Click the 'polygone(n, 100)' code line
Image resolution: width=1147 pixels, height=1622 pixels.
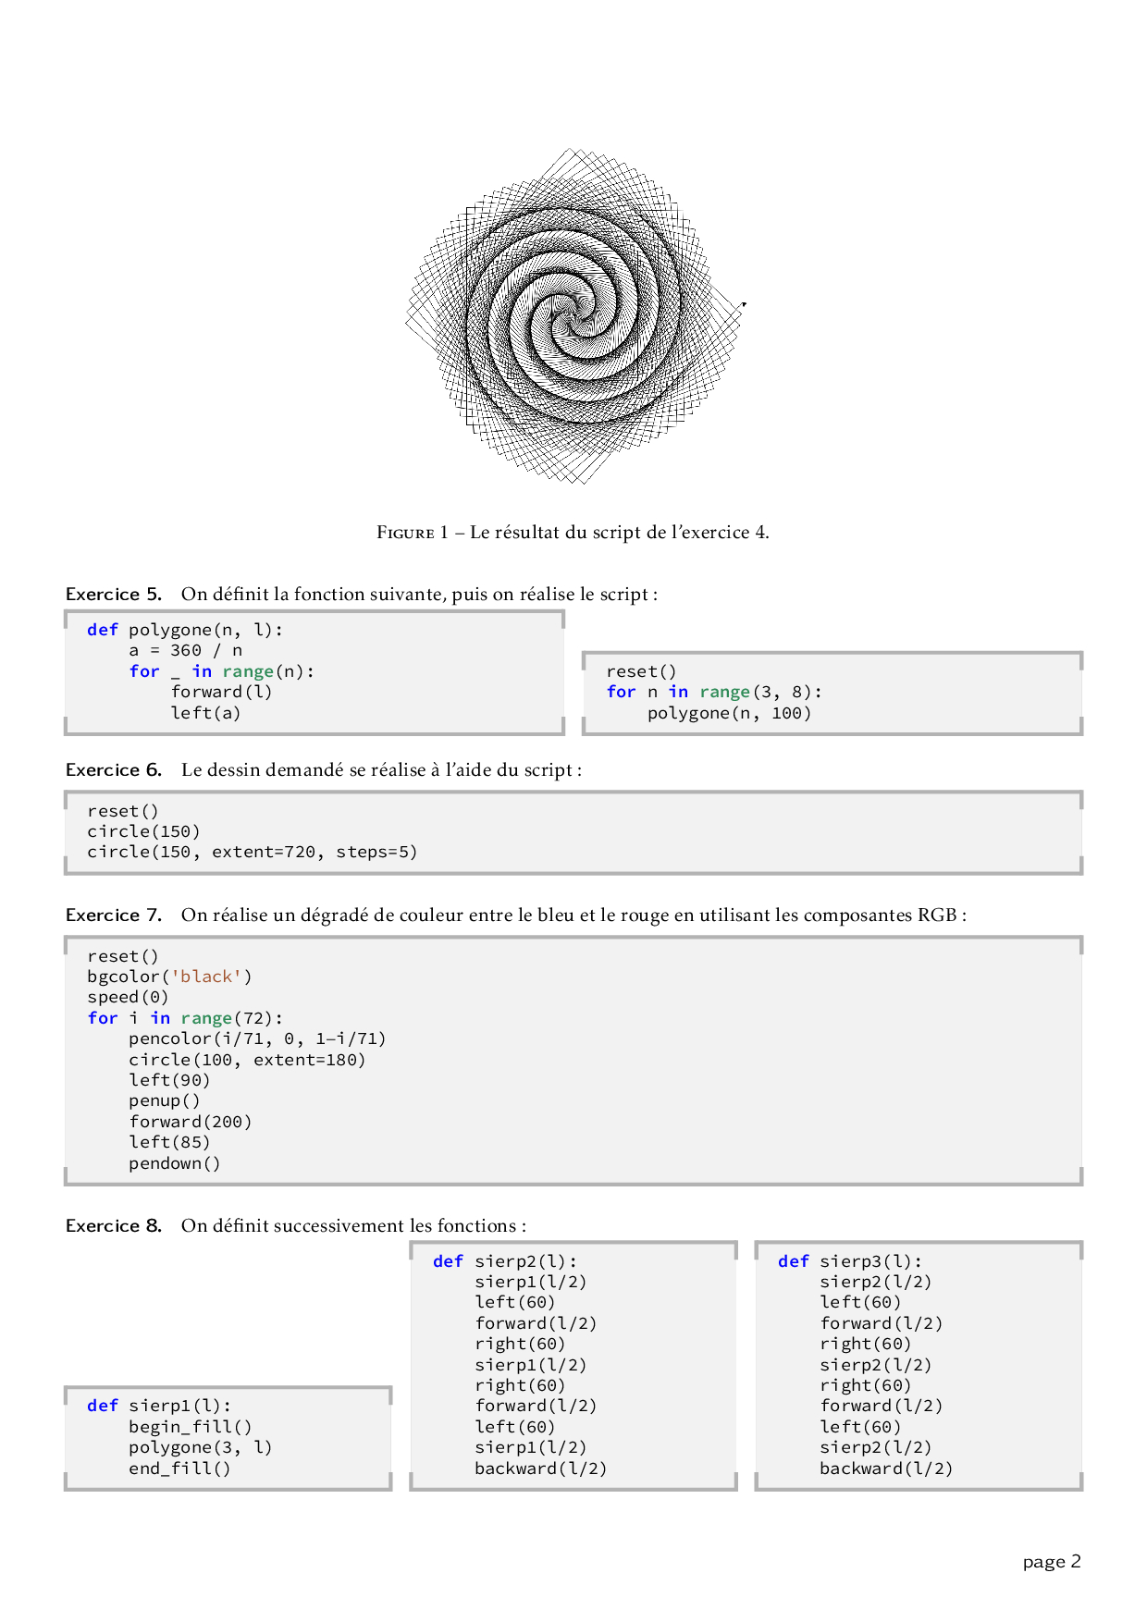tap(729, 713)
